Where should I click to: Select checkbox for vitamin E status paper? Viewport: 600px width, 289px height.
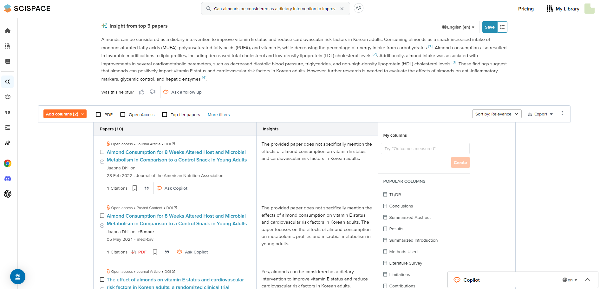(x=102, y=279)
